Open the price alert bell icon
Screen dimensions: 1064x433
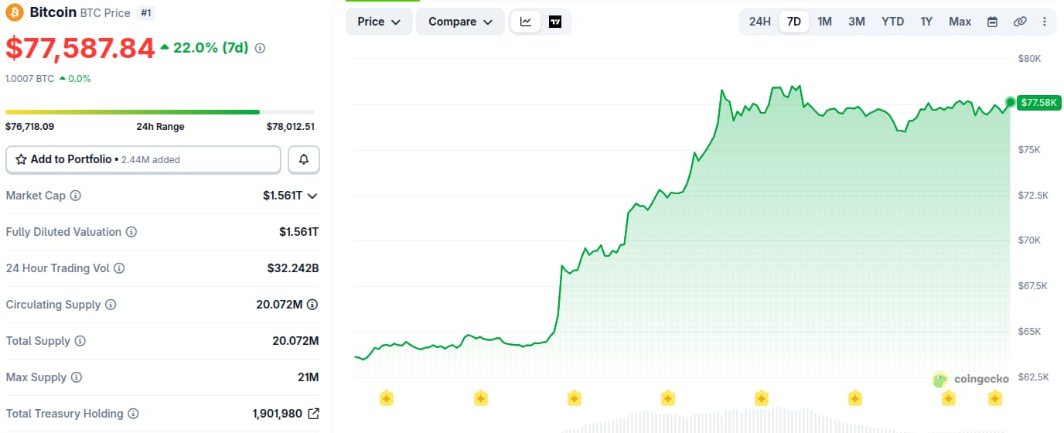304,159
